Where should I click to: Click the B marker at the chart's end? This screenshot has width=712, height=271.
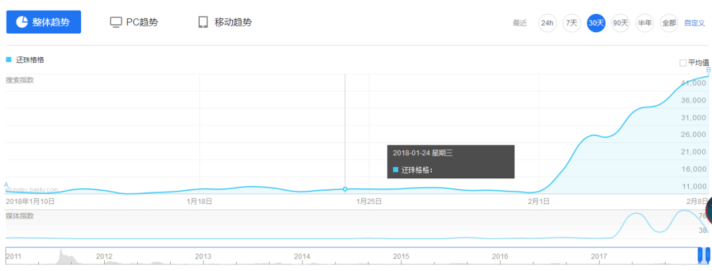point(709,70)
